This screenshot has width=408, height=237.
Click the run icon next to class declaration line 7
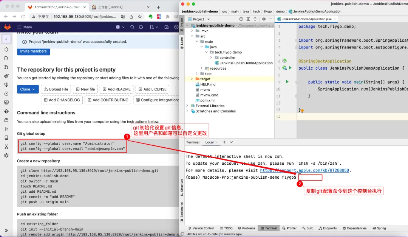point(290,68)
